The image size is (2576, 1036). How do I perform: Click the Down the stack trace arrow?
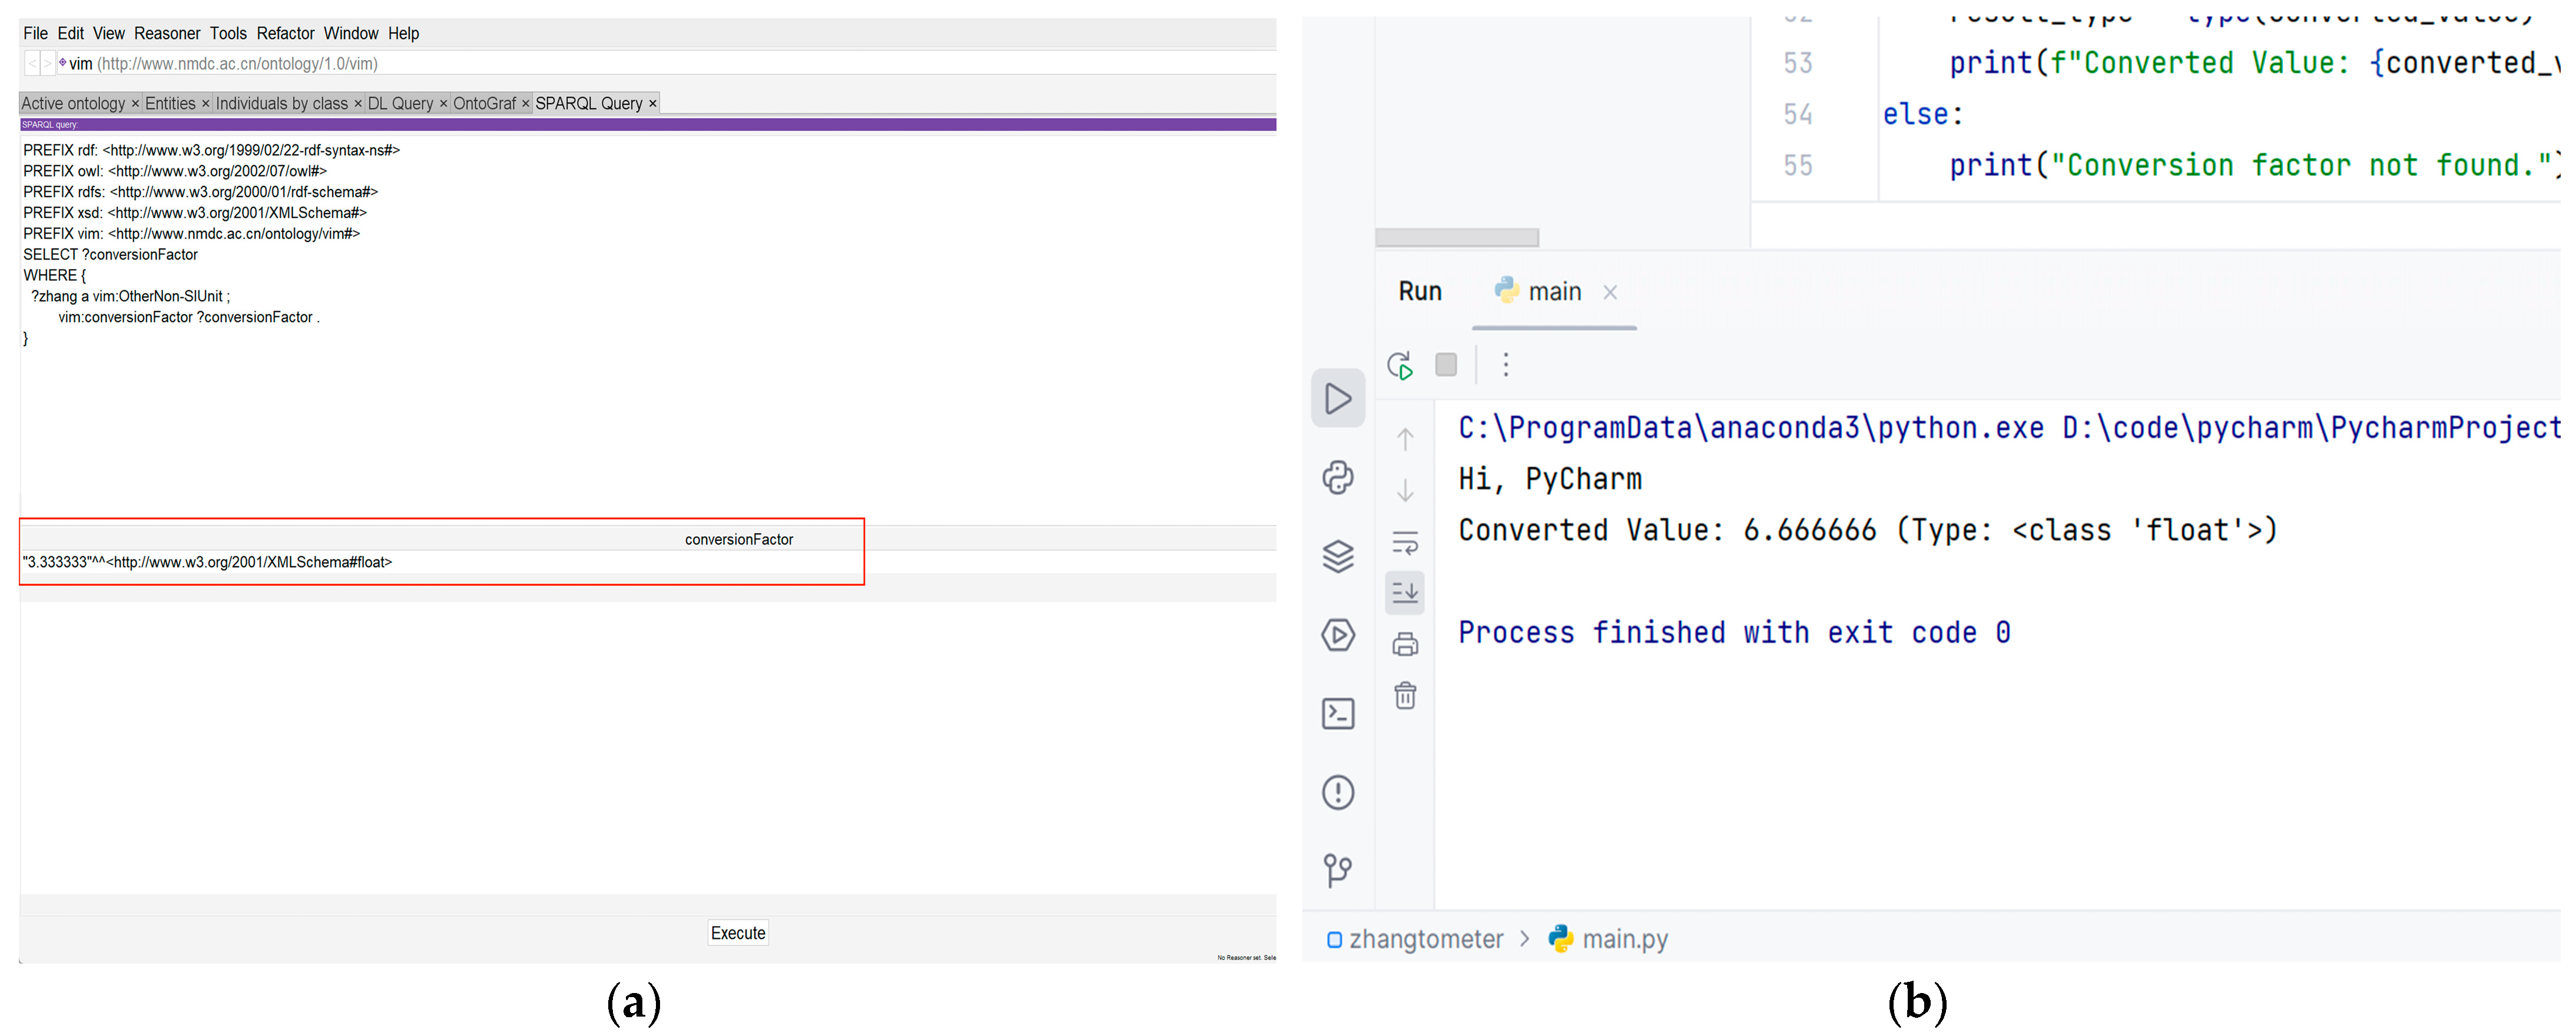(1405, 490)
